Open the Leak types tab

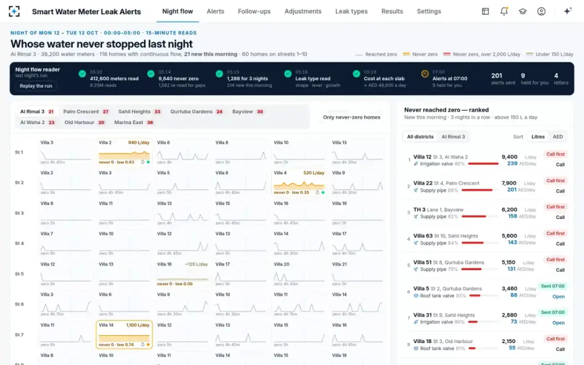[351, 11]
